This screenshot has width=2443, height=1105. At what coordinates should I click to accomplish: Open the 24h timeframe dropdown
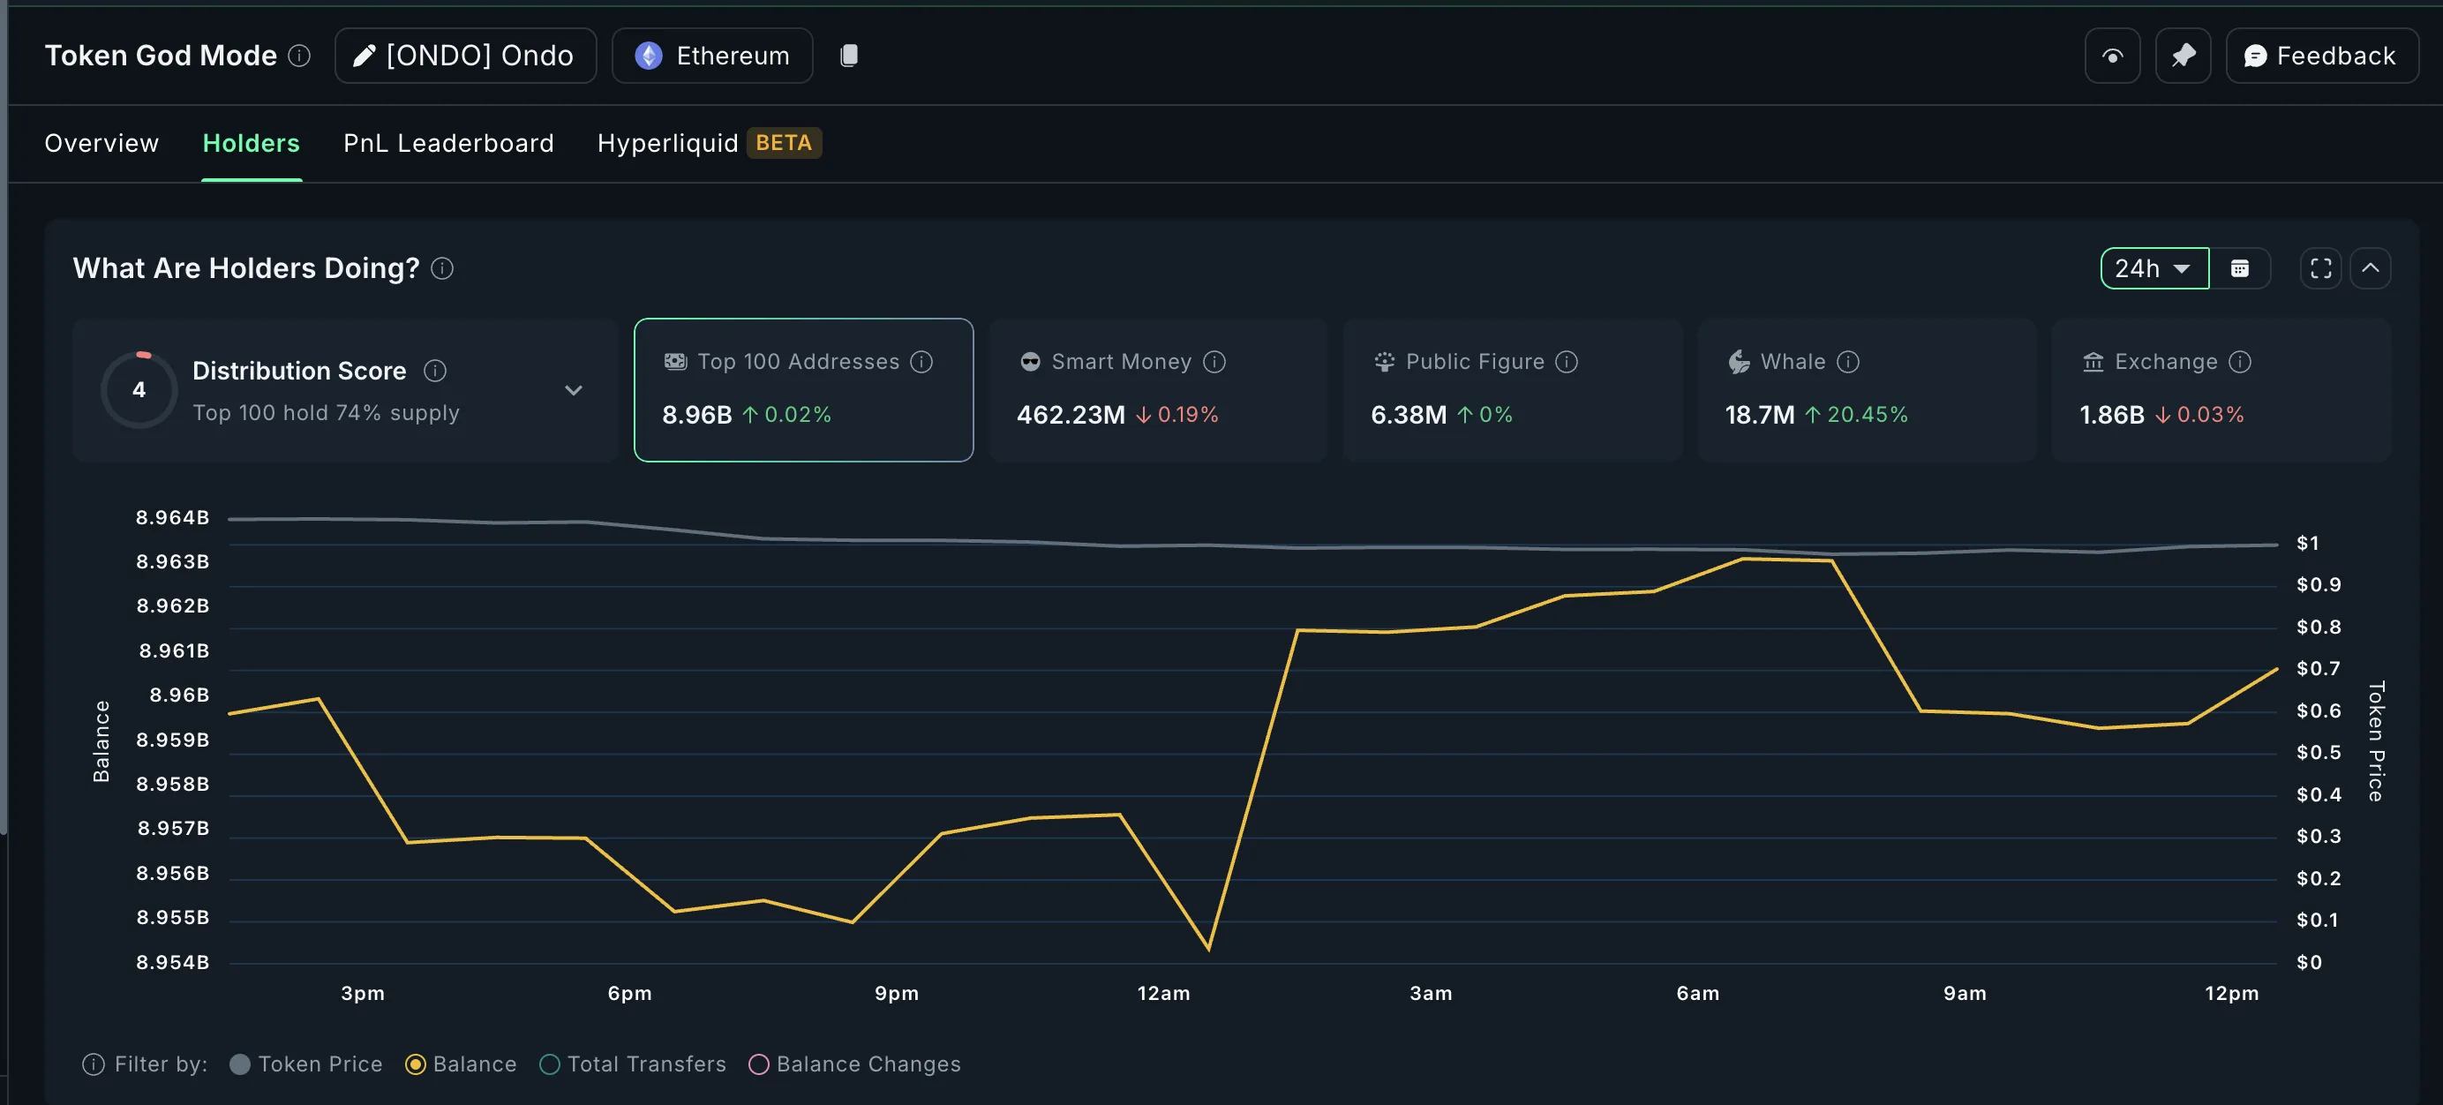(2154, 268)
